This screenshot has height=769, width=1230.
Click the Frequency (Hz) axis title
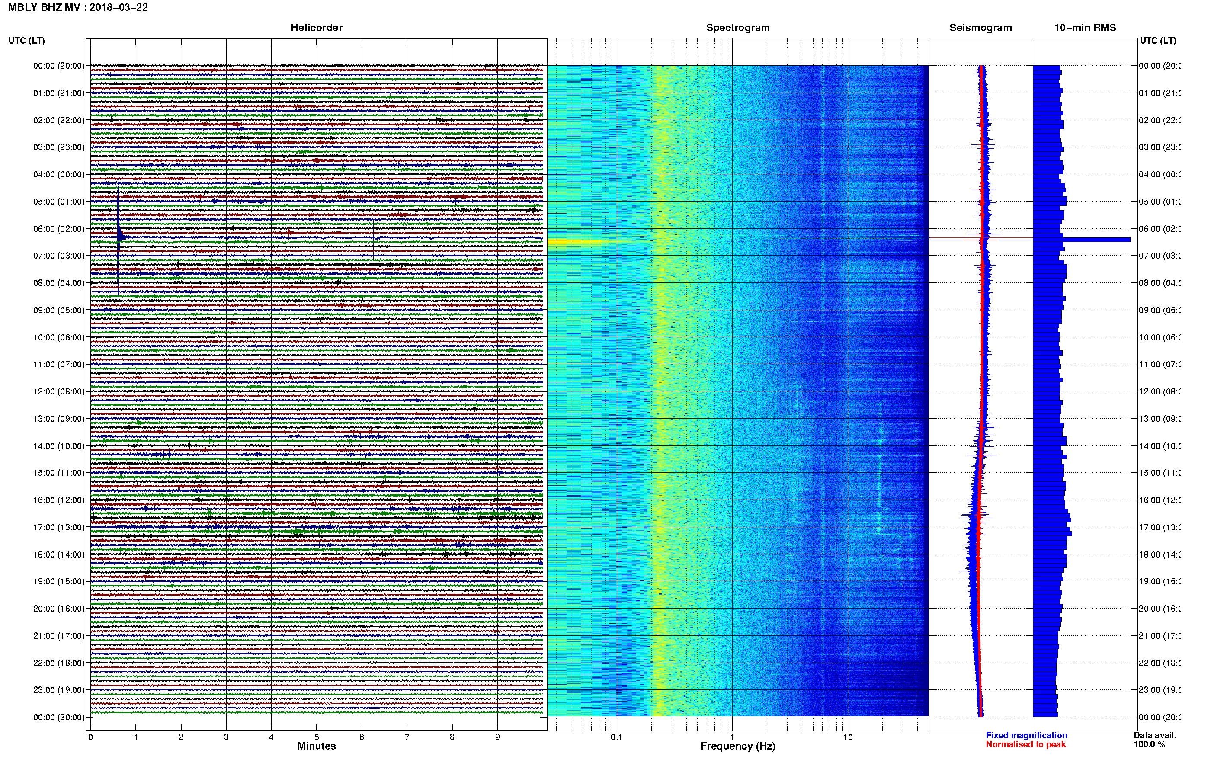(x=738, y=746)
